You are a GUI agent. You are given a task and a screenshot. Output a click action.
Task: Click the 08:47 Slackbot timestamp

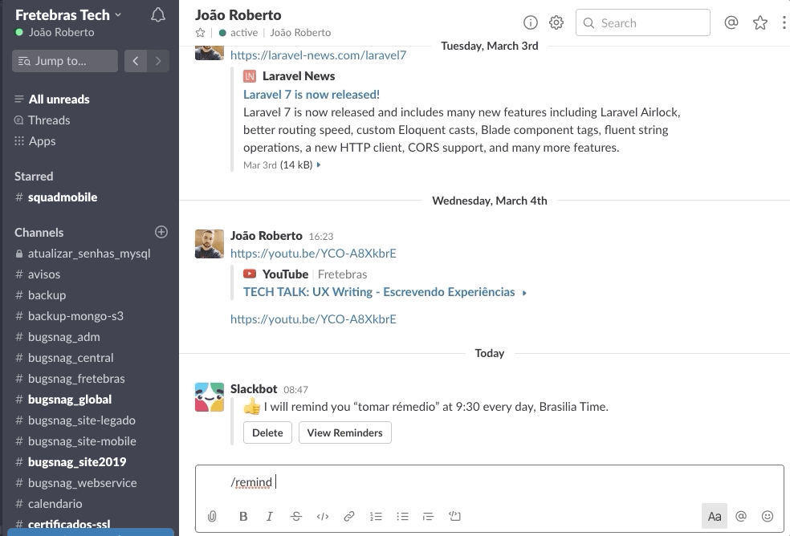point(295,390)
